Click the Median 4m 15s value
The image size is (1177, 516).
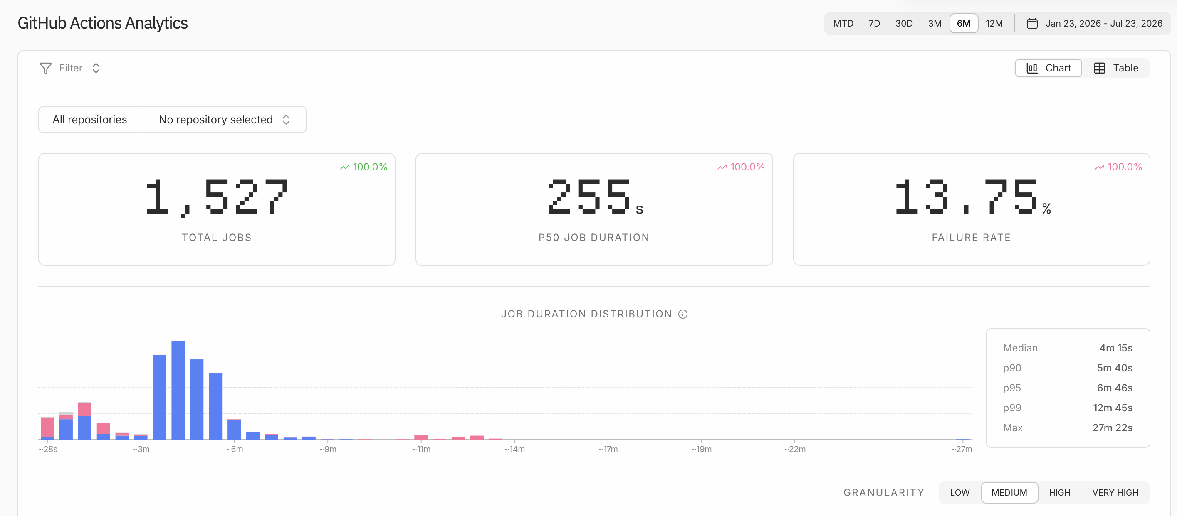[1116, 348]
